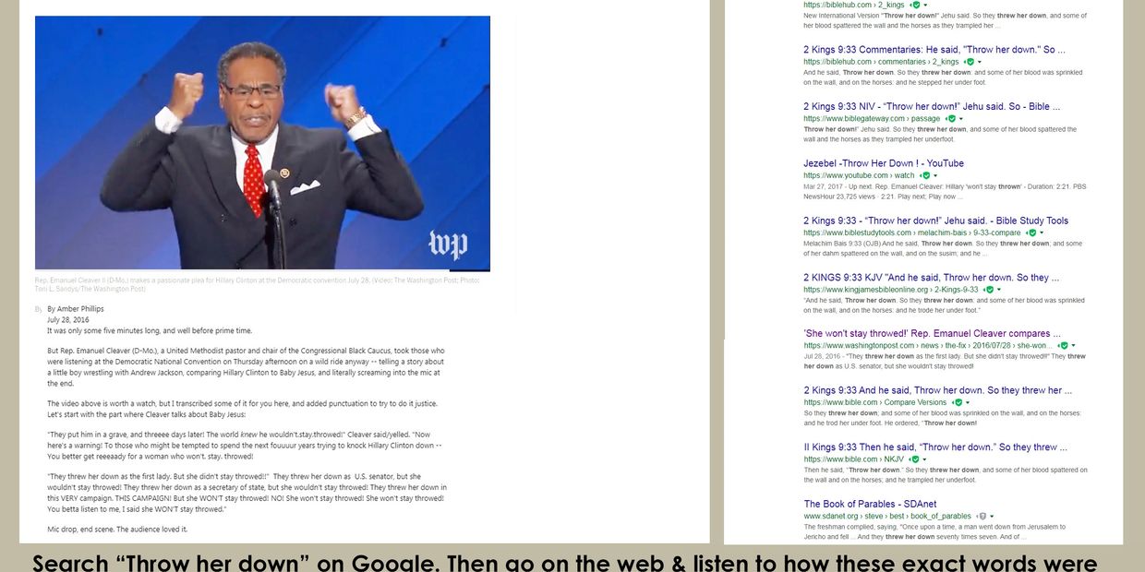
Task: Open the dropdown arrow for biblehub.com commentaries result
Action: point(980,62)
